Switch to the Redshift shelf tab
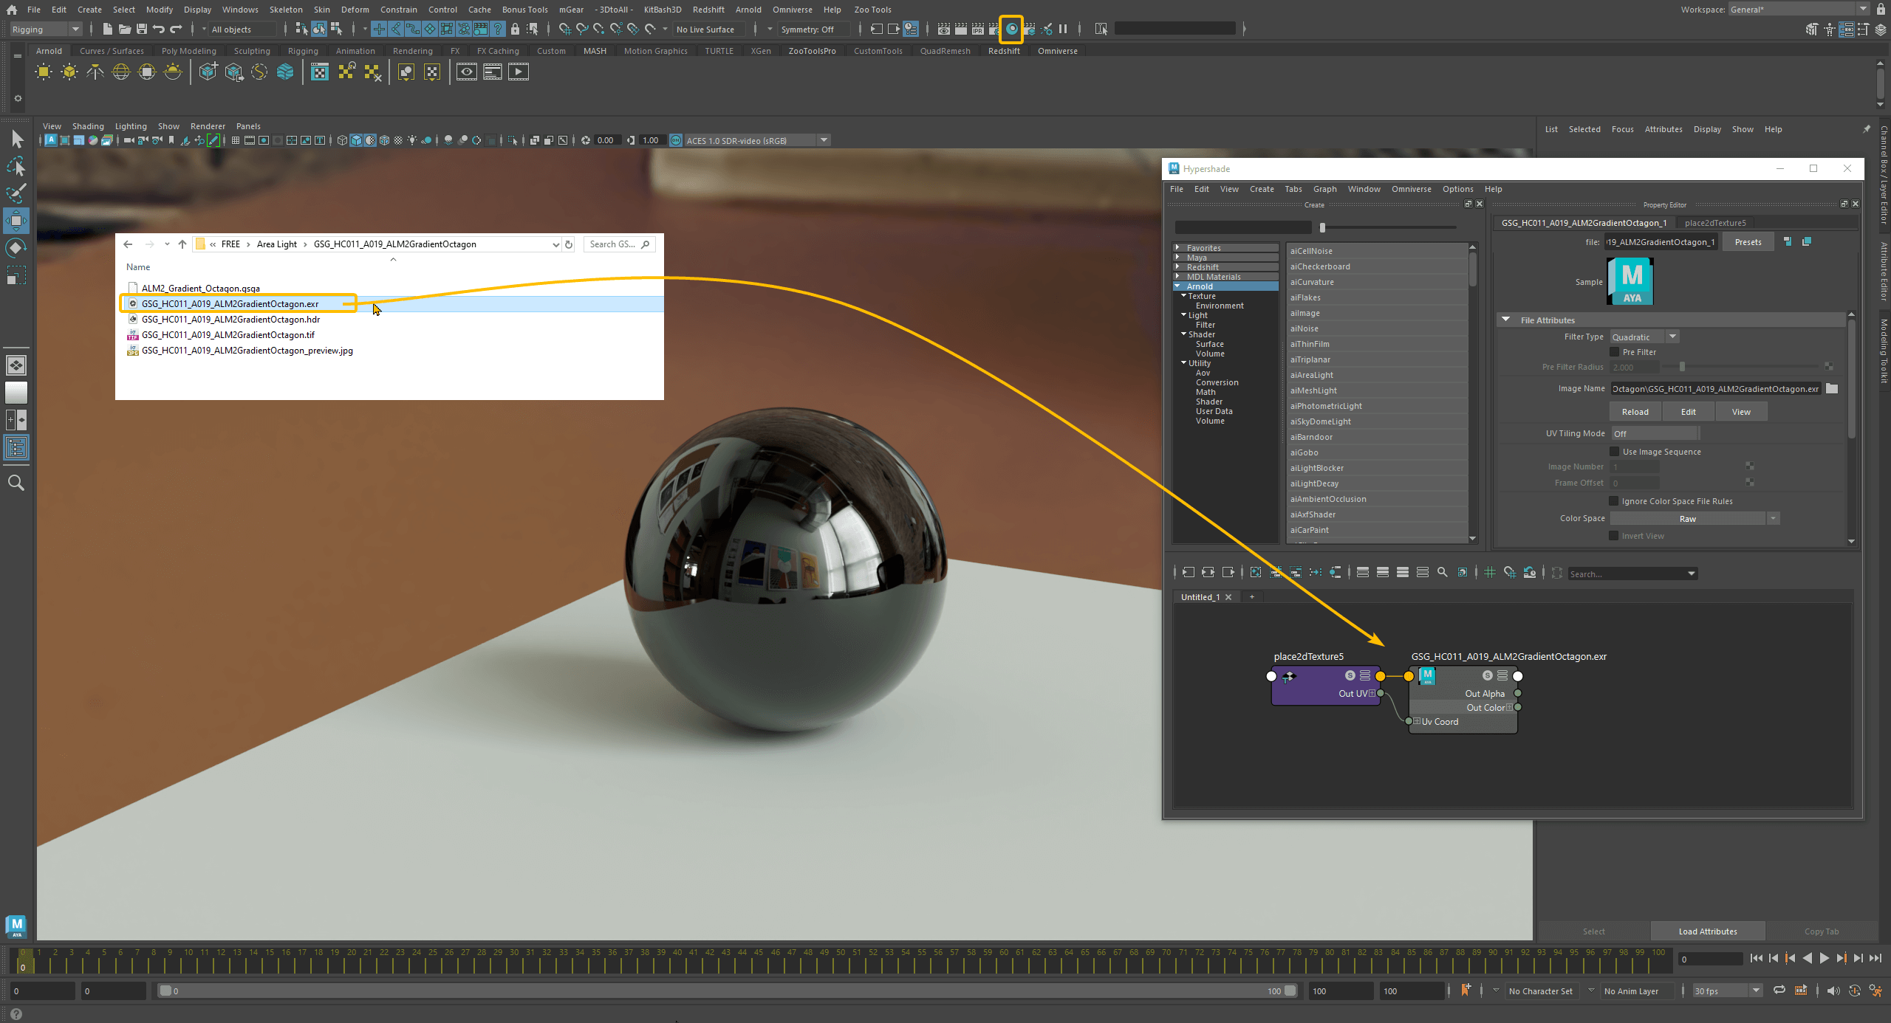This screenshot has width=1891, height=1023. pyautogui.click(x=1004, y=51)
